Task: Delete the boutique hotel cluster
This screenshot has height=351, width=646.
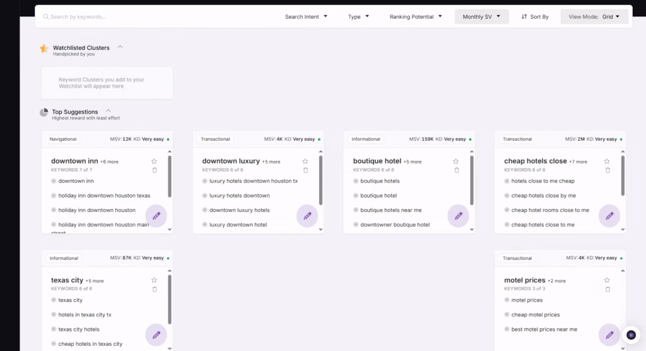Action: (456, 170)
